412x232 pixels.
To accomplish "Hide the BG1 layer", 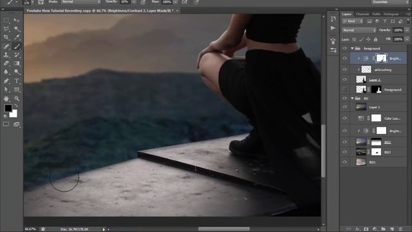I will 345,162.
